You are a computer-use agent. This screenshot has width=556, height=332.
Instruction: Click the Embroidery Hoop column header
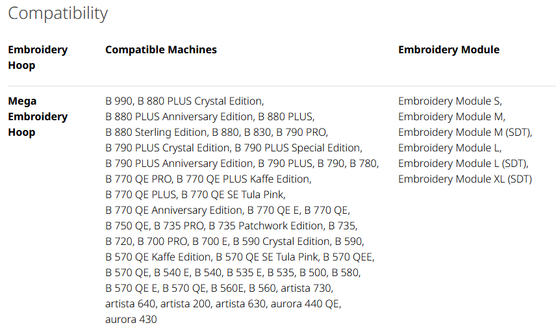click(x=38, y=57)
